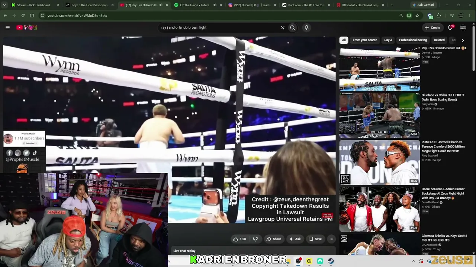Like the video with the thumbs-up button

(x=239, y=239)
